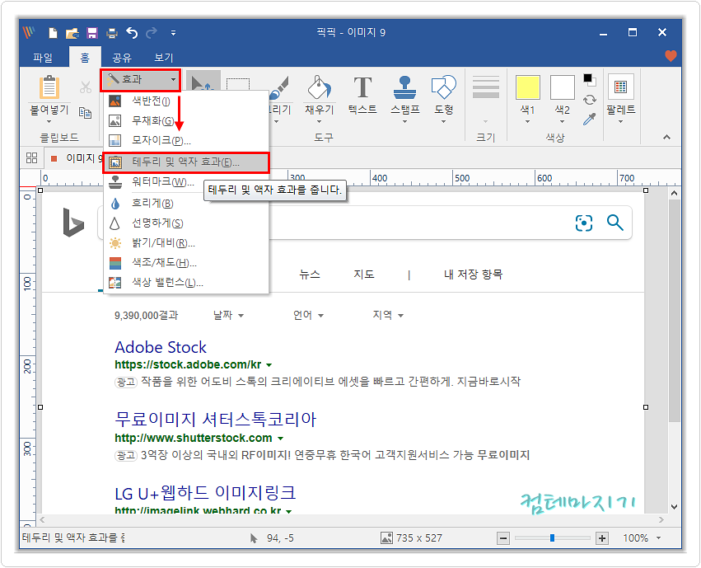Click the Bing visual search camera icon
This screenshot has width=701, height=568.
pyautogui.click(x=584, y=223)
